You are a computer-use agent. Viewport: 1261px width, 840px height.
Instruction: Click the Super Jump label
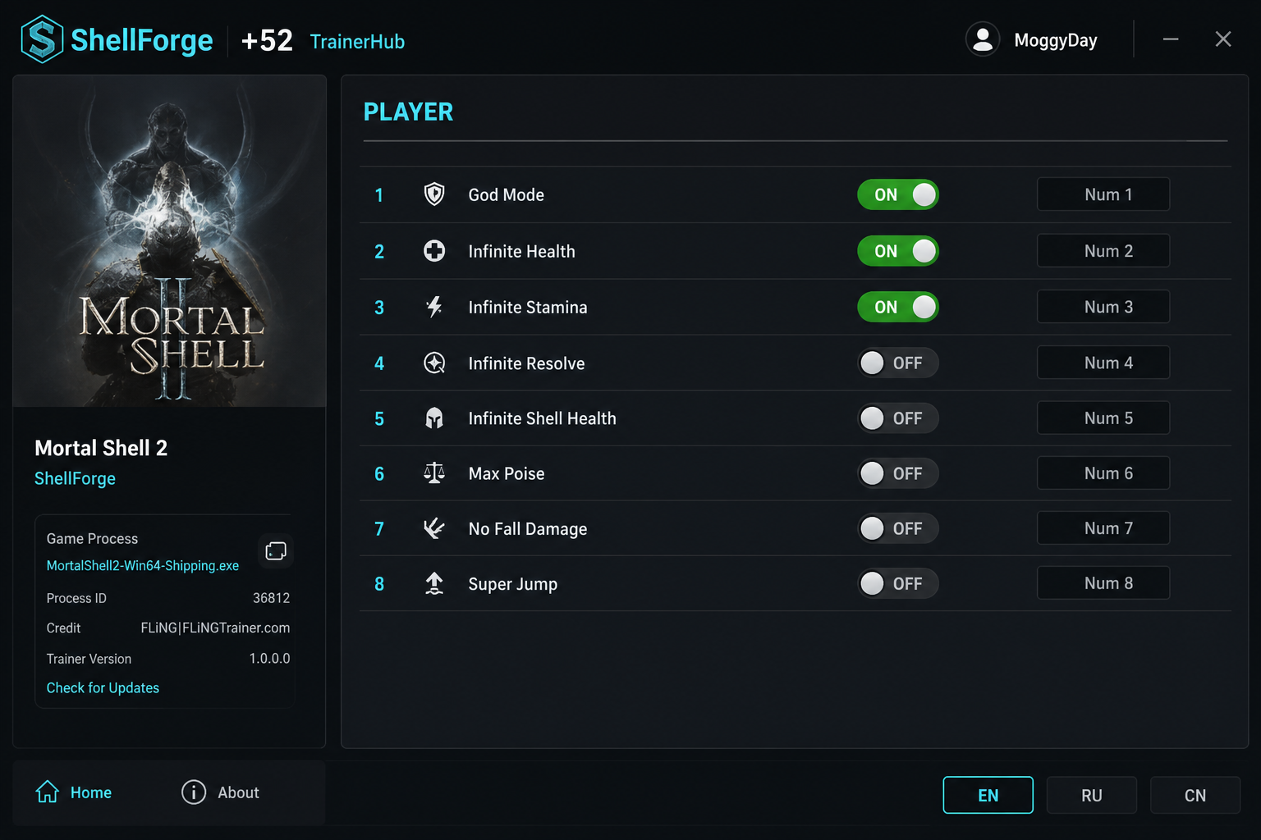(513, 584)
